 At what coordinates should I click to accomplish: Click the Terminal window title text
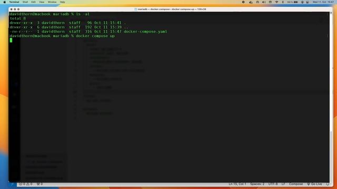click(x=172, y=9)
